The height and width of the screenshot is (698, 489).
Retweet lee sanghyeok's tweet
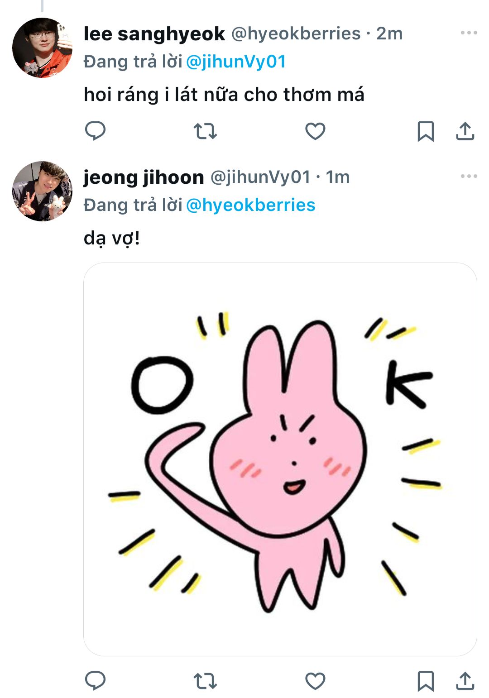pyautogui.click(x=205, y=131)
